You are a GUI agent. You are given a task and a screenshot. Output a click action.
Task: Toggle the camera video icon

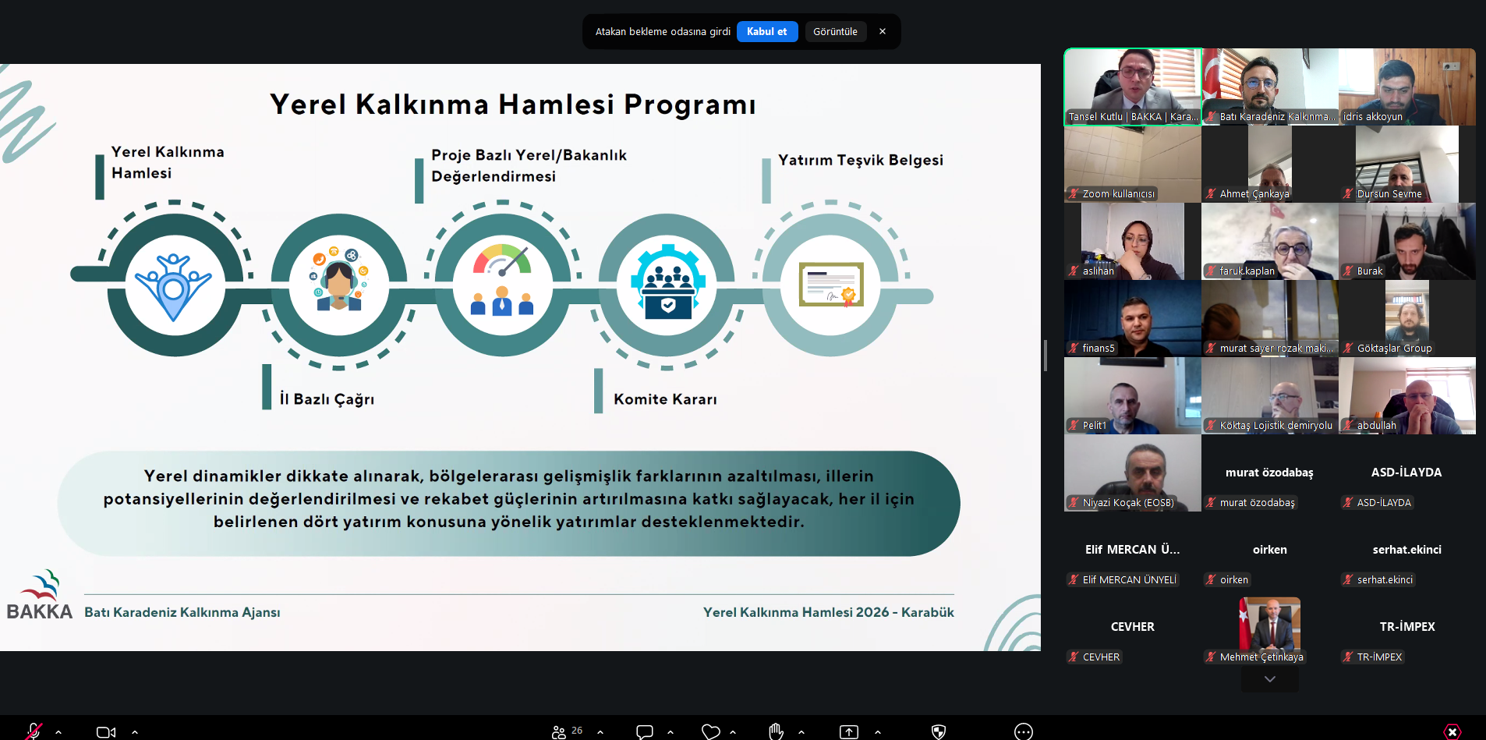click(x=105, y=732)
